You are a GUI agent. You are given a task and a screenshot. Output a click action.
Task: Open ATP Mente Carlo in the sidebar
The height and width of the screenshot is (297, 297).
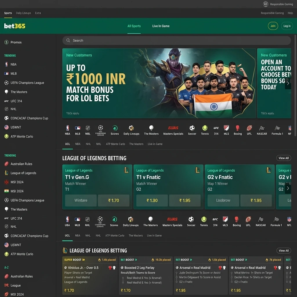click(19, 136)
